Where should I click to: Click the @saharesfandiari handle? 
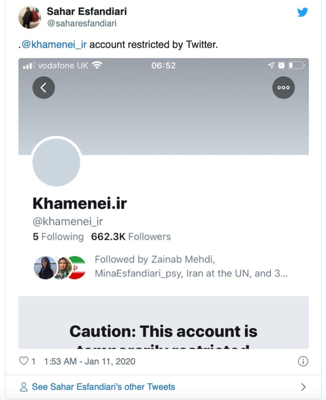click(82, 23)
